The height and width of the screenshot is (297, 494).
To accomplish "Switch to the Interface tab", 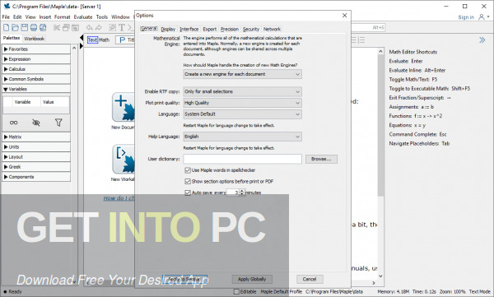I will tap(189, 29).
